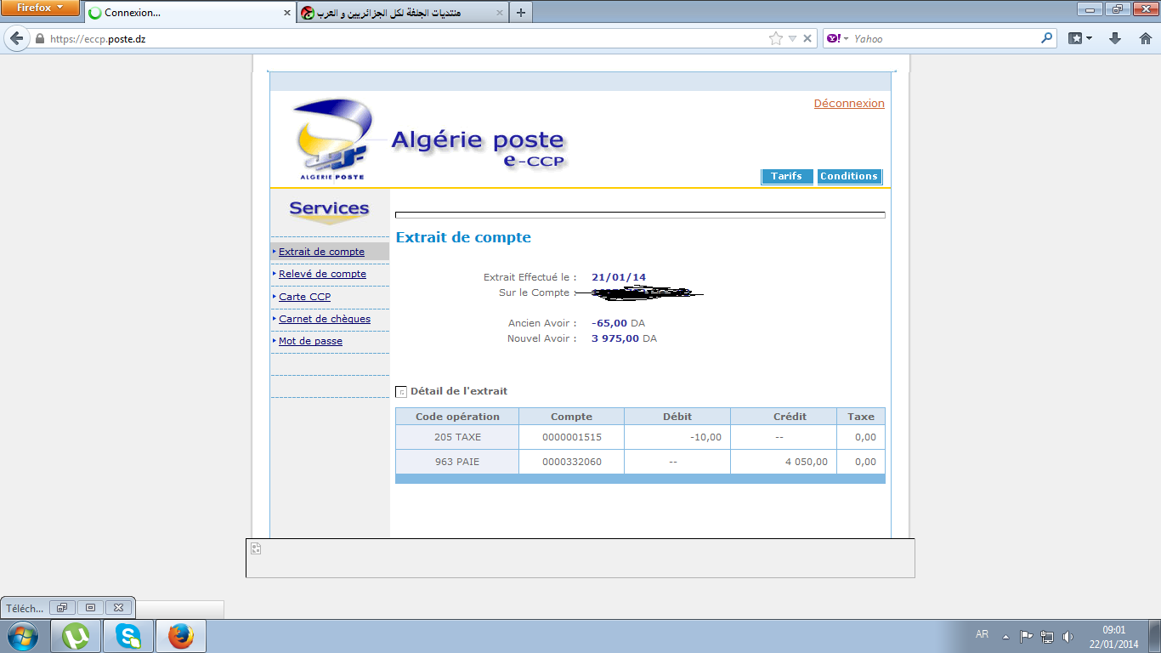Click the AR language indicator
This screenshot has width=1161, height=653.
pyautogui.click(x=982, y=634)
